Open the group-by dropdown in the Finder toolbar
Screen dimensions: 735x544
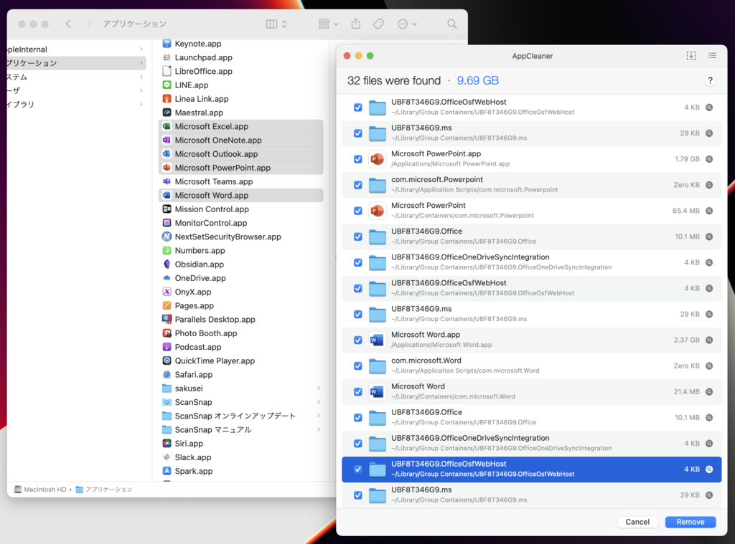[x=327, y=24]
